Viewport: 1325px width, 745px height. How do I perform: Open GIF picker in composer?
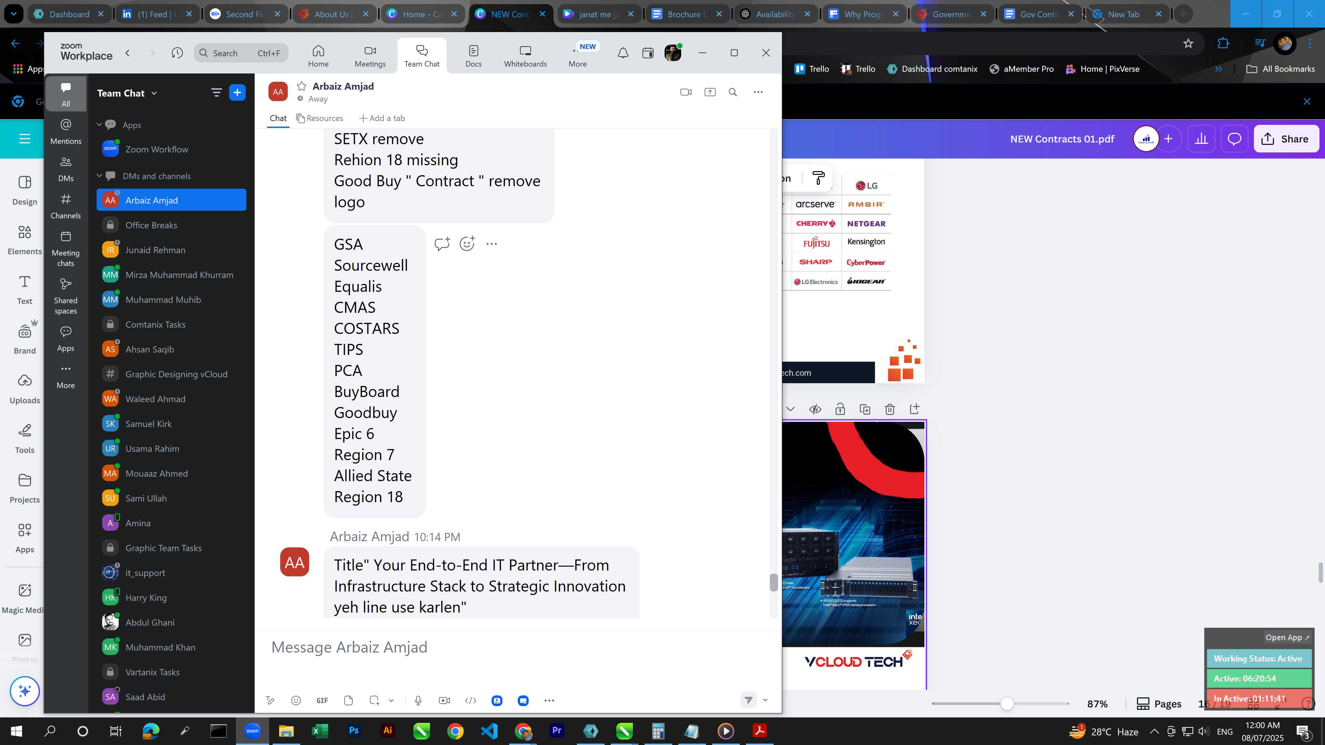point(322,700)
